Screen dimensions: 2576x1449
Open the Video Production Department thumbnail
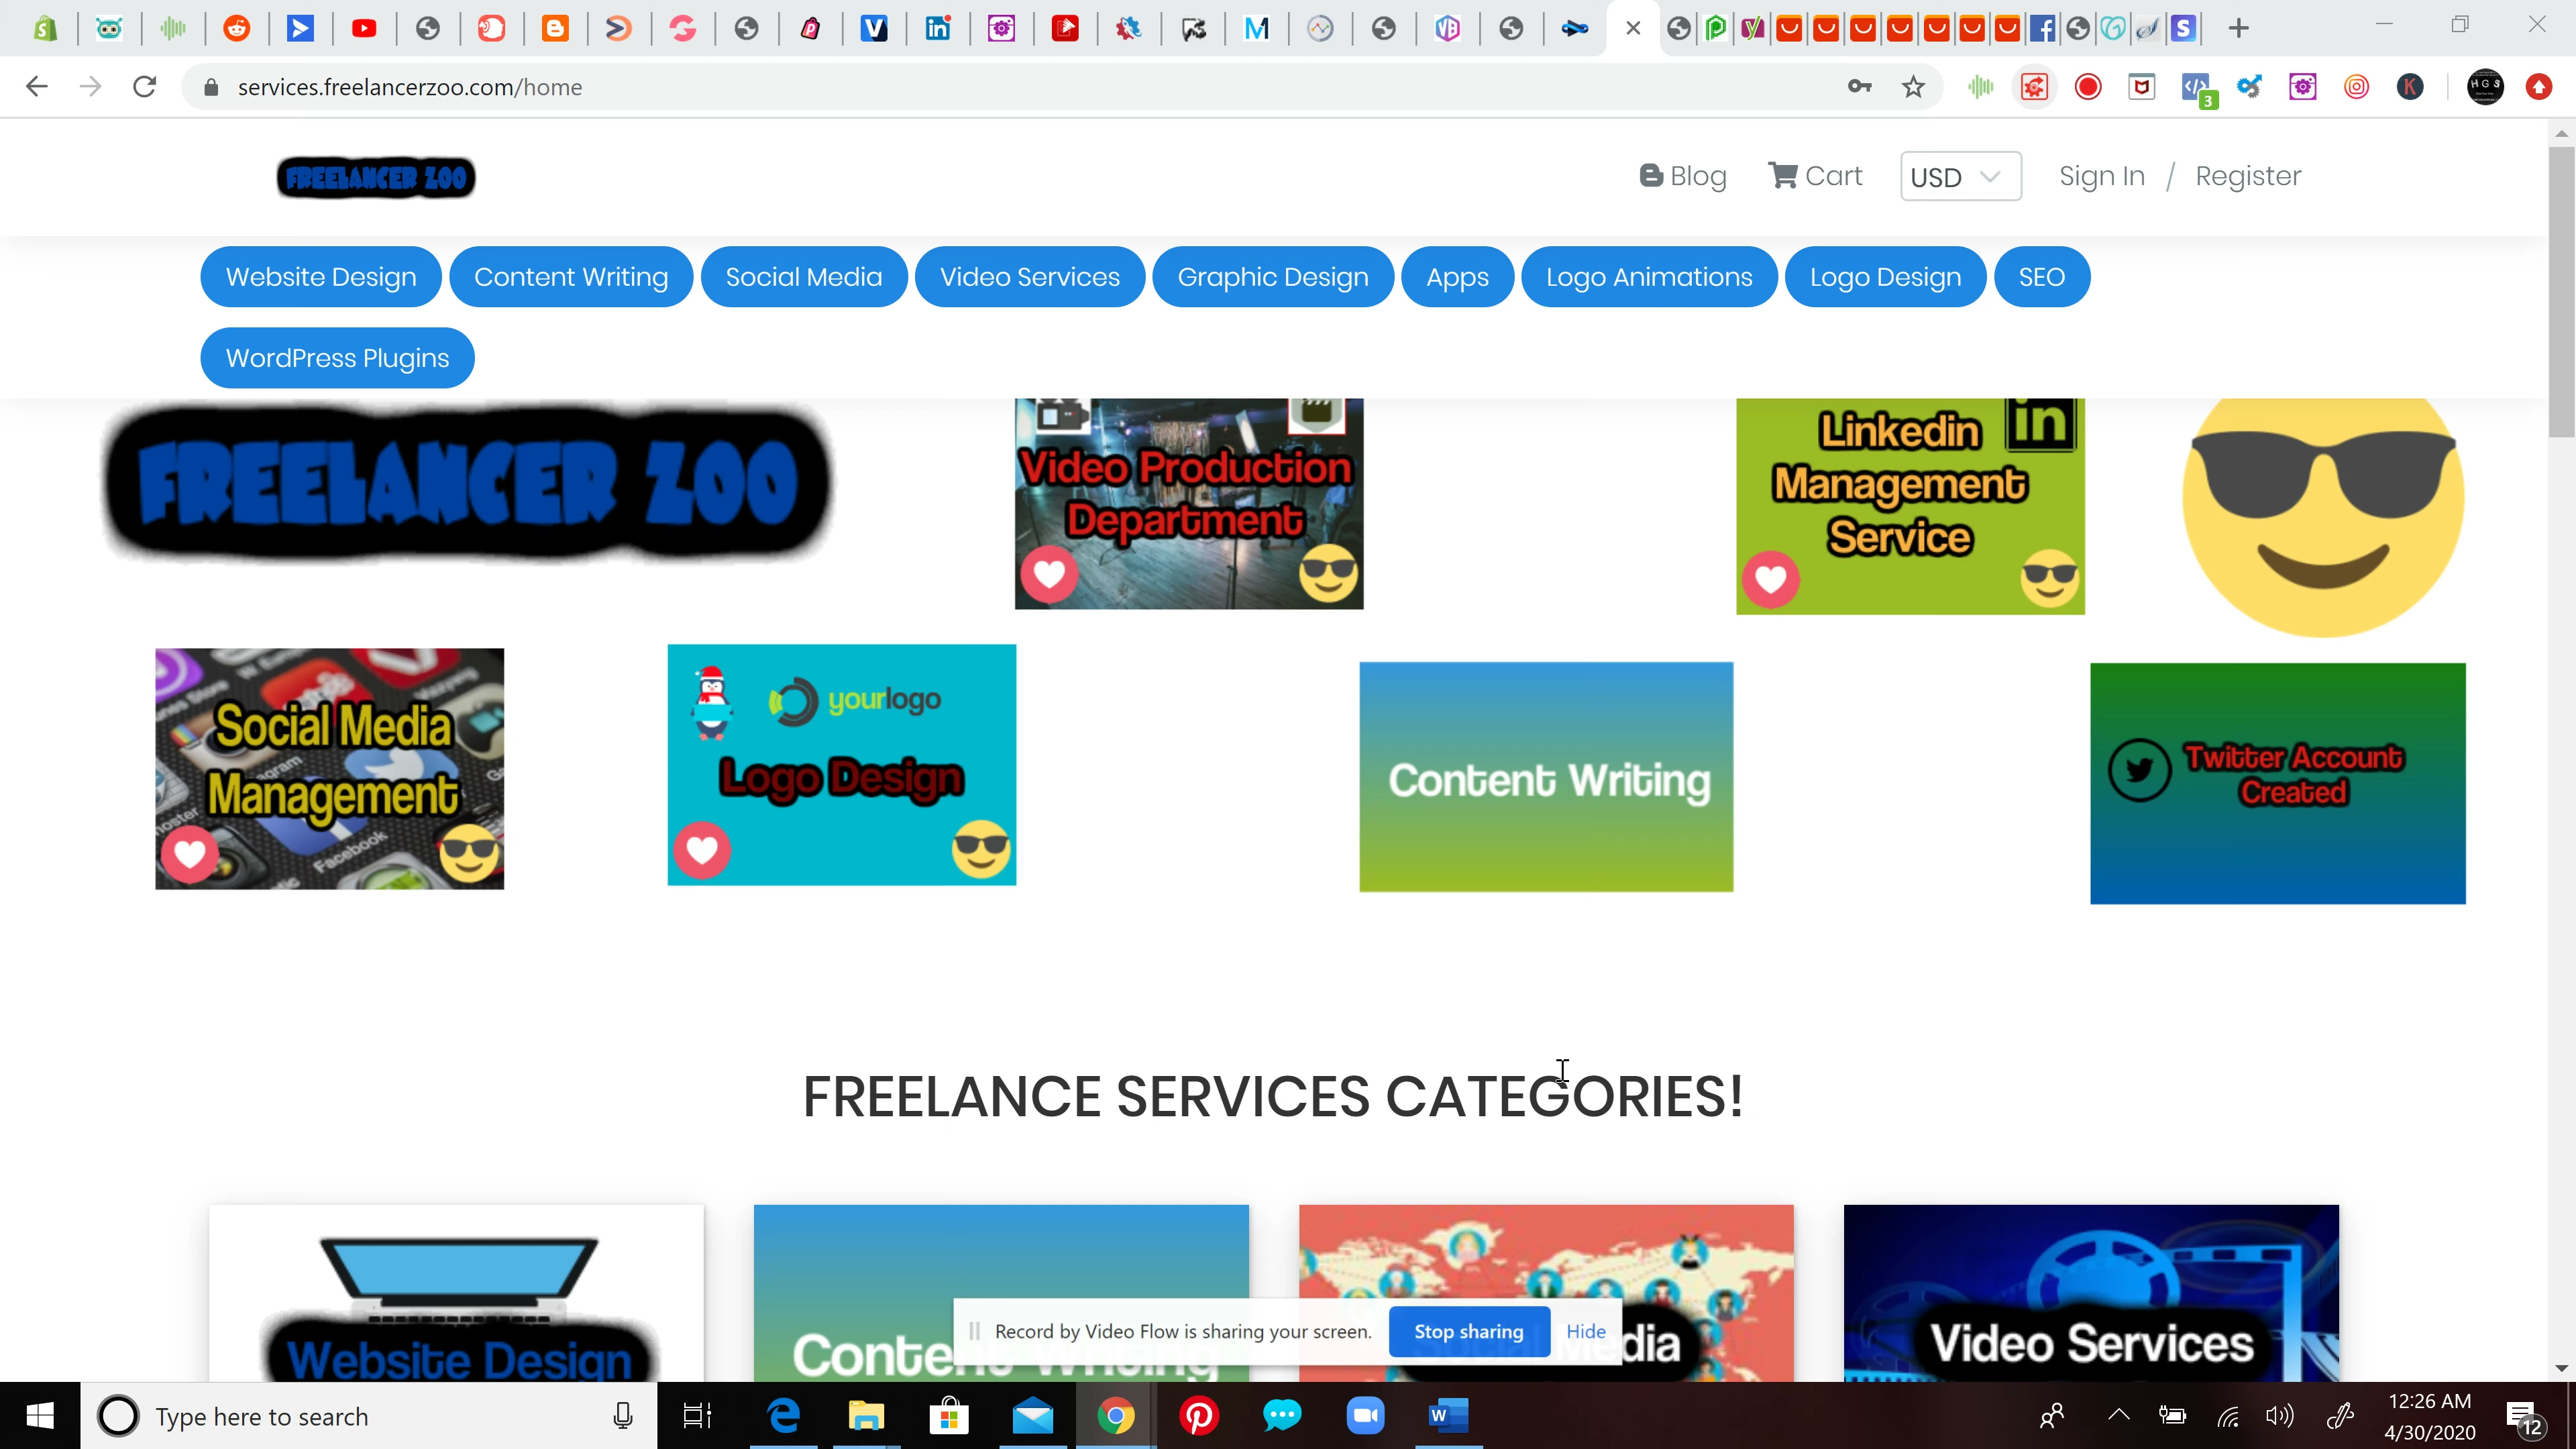click(1189, 503)
